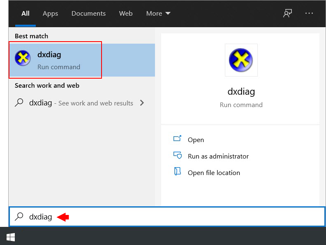Click the magnifier icon inside the search box
326x245 pixels.
[19, 217]
